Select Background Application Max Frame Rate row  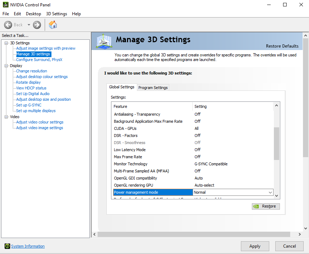click(193, 121)
